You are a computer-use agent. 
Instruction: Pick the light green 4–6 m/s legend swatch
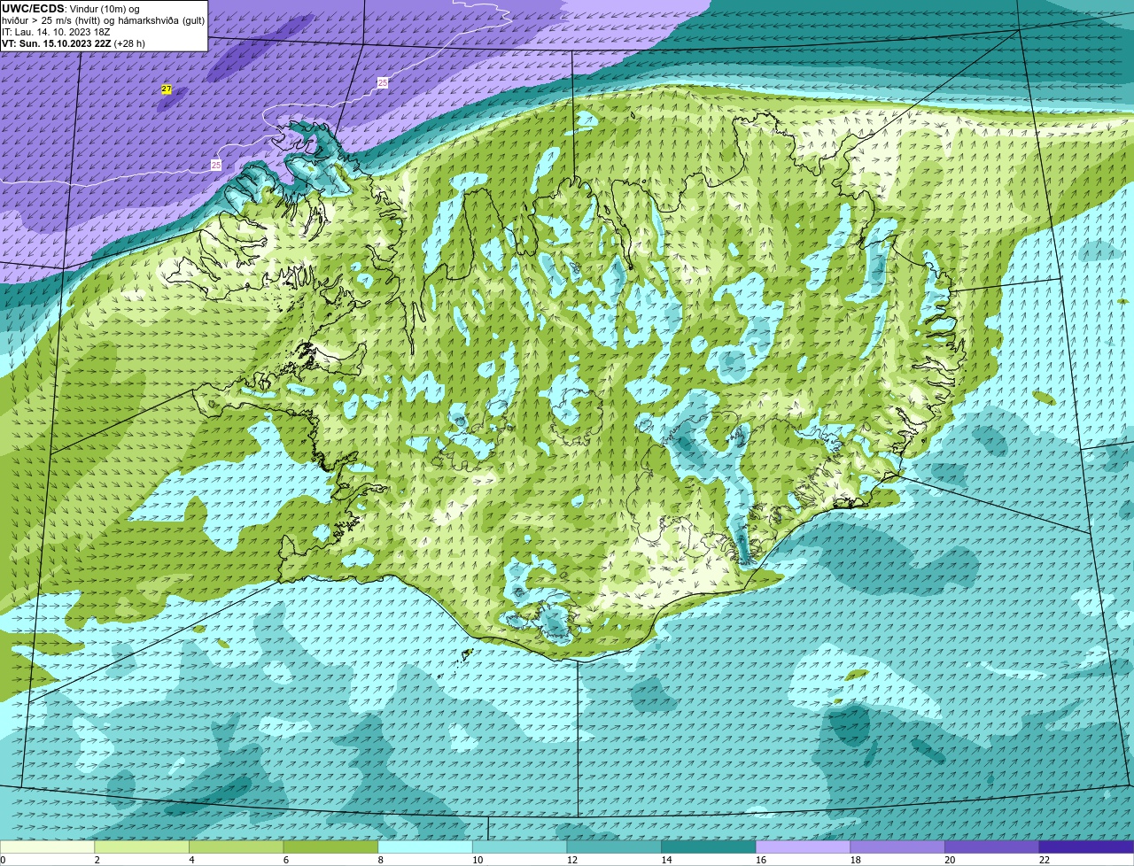pos(237,847)
